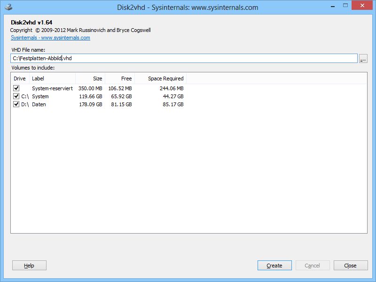The image size is (376, 282).
Task: Click the Create button
Action: [x=274, y=266]
